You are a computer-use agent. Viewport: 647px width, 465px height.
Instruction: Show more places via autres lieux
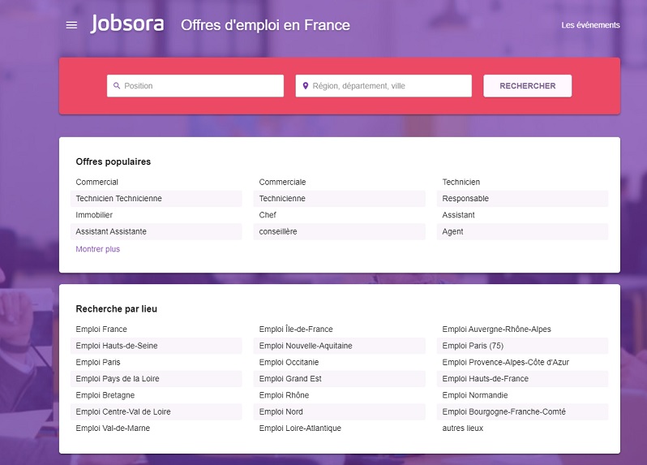pos(463,428)
